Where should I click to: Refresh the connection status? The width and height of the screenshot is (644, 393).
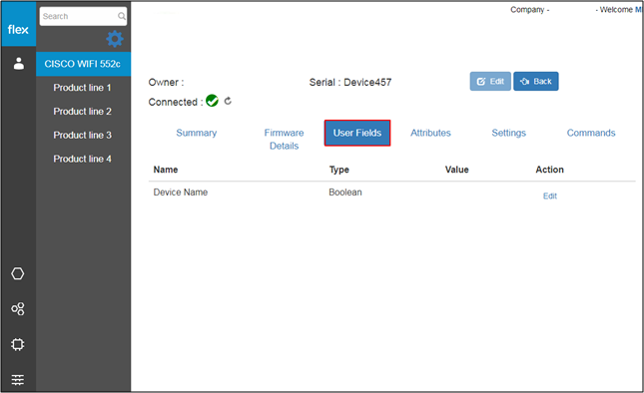[x=228, y=101]
